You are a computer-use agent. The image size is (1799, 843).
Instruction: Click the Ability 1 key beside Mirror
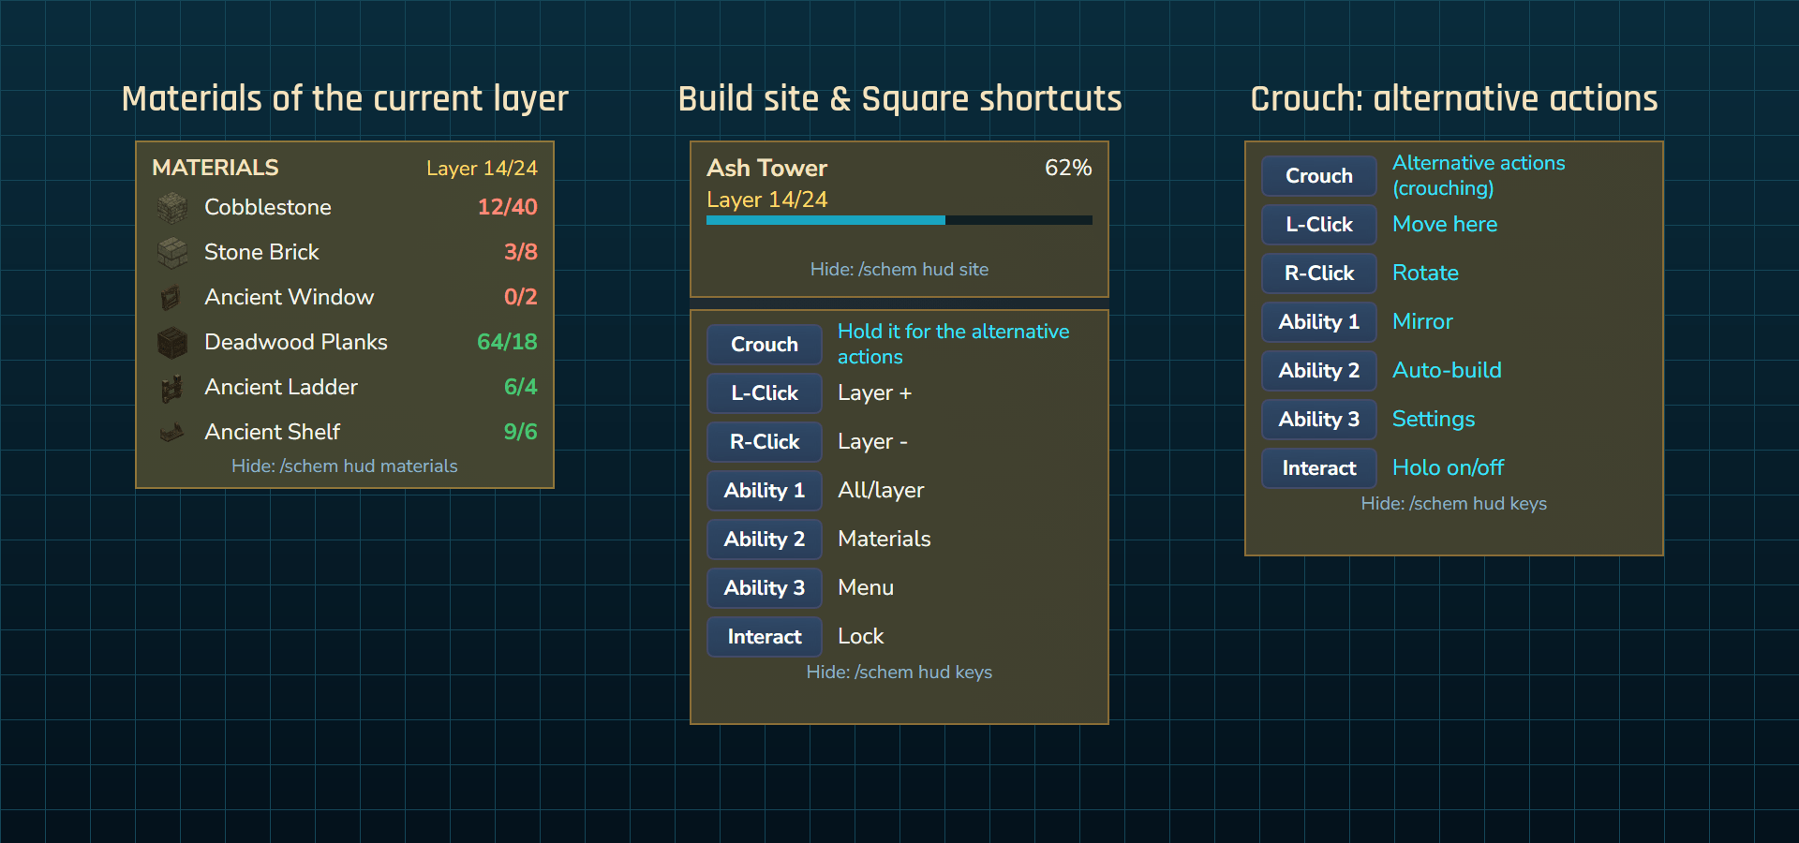[x=1319, y=321]
